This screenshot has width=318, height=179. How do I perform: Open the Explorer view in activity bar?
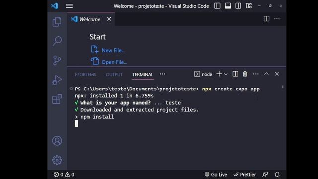57,22
